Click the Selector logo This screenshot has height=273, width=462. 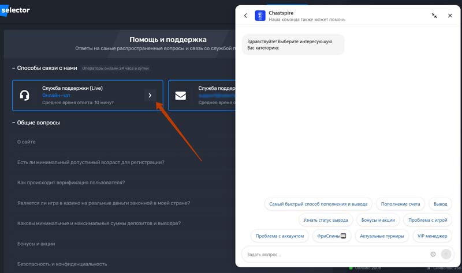tap(15, 10)
